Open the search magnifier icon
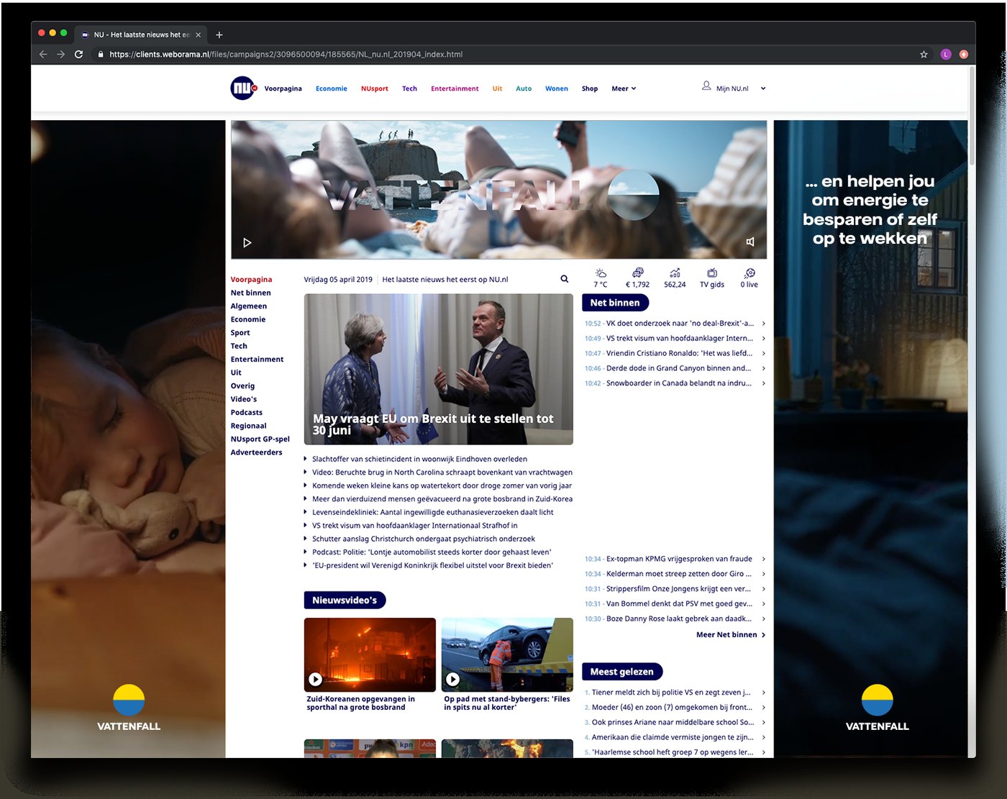 coord(565,279)
